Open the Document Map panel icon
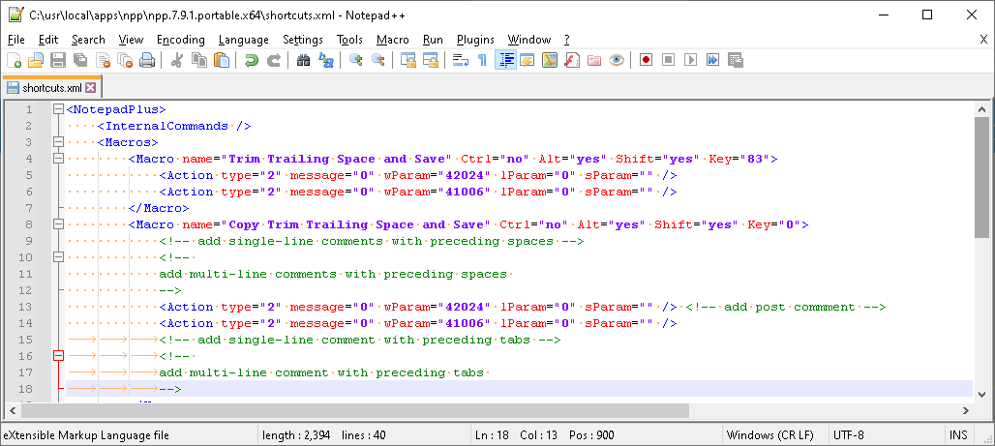Viewport: 995px width, 446px height. tap(550, 60)
